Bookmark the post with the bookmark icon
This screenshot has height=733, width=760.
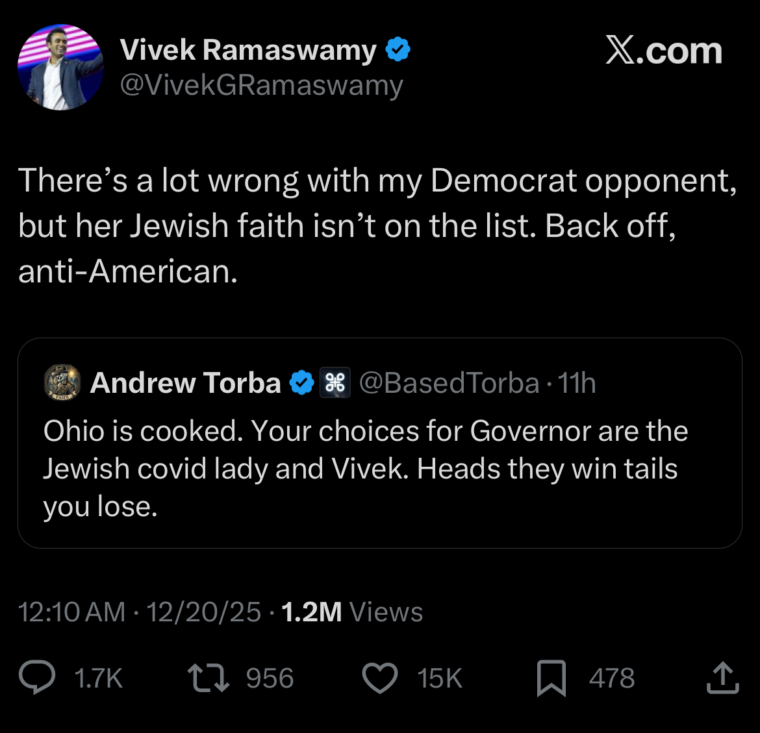point(551,678)
